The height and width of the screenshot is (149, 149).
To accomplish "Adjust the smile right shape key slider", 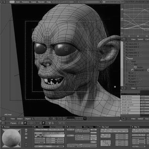I will [145, 110].
